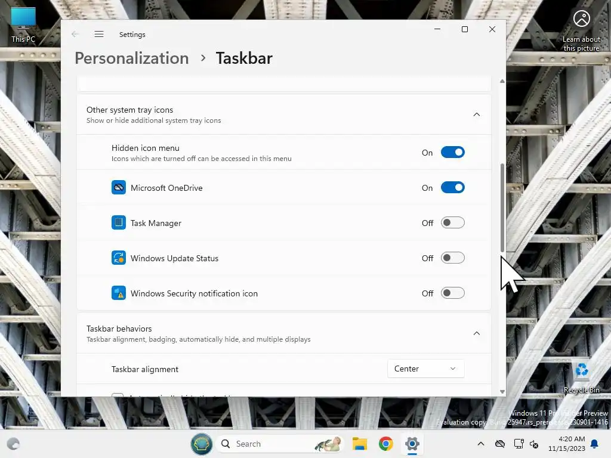Click the taskbar Search box
This screenshot has width=611, height=458.
pos(279,444)
